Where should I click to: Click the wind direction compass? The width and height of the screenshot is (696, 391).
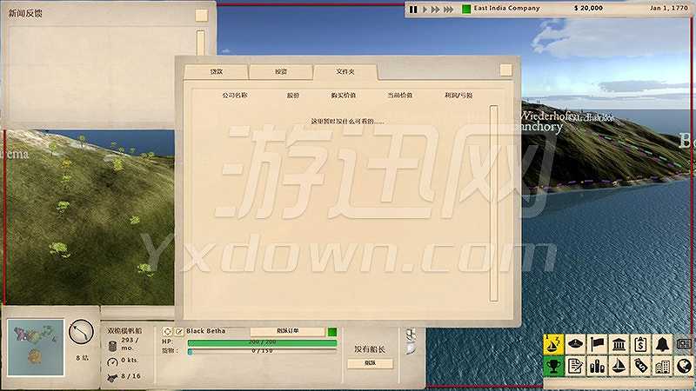tap(81, 332)
